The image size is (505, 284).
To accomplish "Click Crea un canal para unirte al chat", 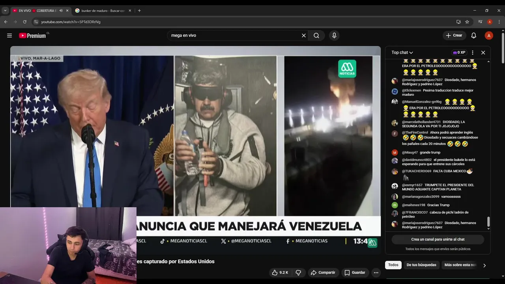I will 438,239.
